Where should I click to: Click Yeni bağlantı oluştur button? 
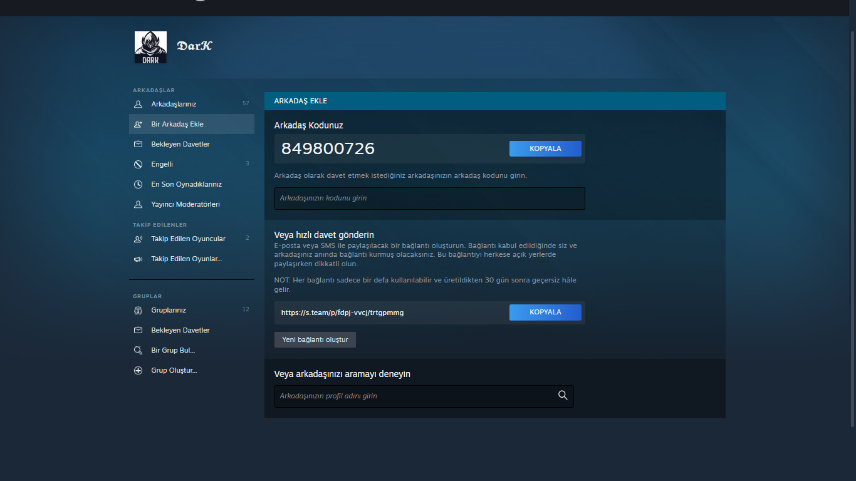point(315,339)
